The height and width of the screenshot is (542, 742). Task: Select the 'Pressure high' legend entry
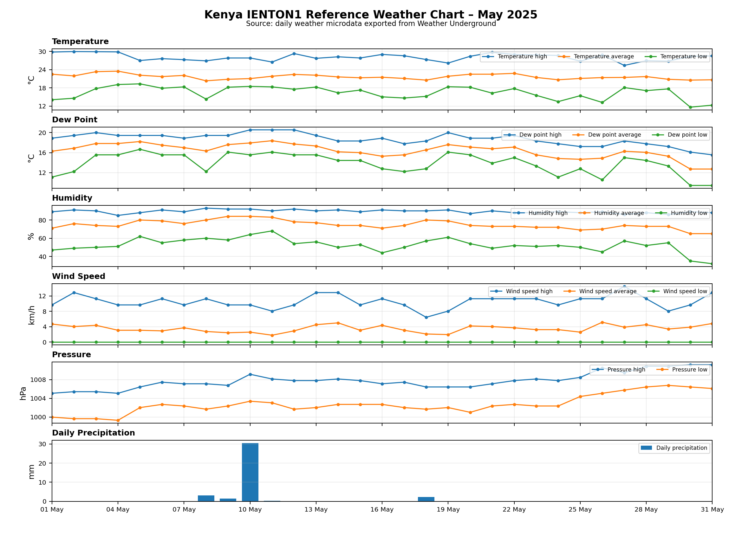point(619,370)
